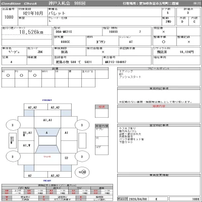
Task: Select the interior grade 'C'
Action: pyautogui.click(x=194, y=22)
